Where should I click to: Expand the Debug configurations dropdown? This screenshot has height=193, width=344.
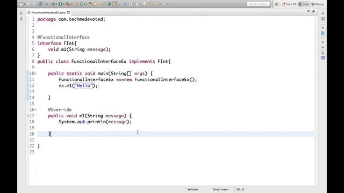(56, 4)
